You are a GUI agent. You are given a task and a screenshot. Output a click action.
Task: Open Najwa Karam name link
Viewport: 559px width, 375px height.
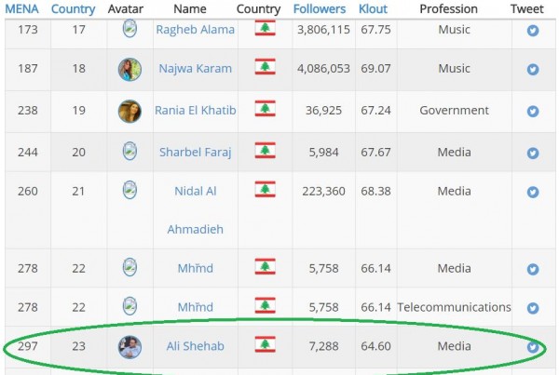[195, 69]
